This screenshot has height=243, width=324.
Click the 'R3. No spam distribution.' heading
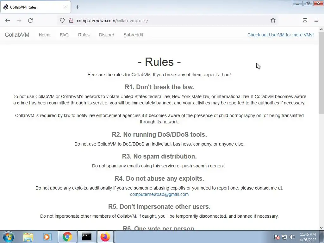[x=159, y=156]
